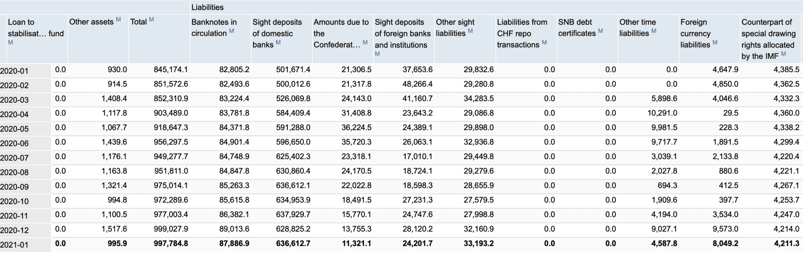Open metadata icon for Other assets column
Screen dimensions: 803x253
click(x=118, y=19)
